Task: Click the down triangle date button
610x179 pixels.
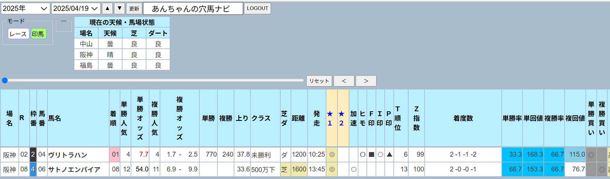Action: click(x=119, y=8)
